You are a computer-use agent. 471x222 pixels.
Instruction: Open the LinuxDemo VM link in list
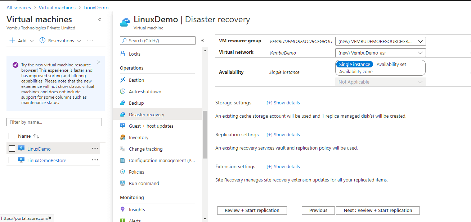[x=39, y=149]
